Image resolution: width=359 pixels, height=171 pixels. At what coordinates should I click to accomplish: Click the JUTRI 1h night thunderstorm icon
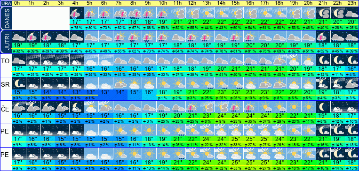click(x=33, y=37)
